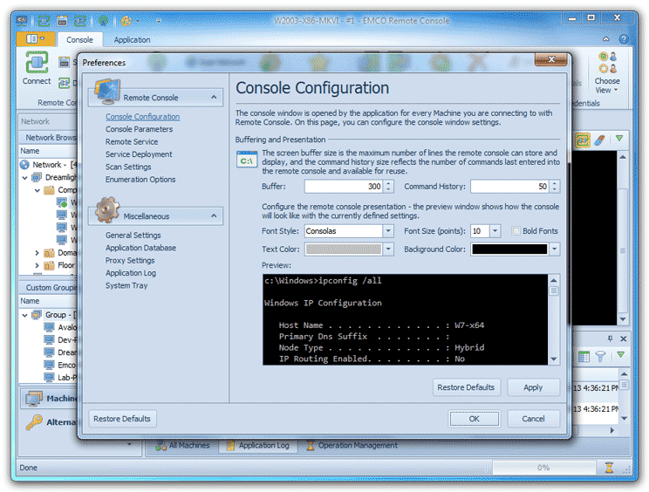Collapse the ribbon with the caret
Viewport: 649px width, 492px height.
606,39
